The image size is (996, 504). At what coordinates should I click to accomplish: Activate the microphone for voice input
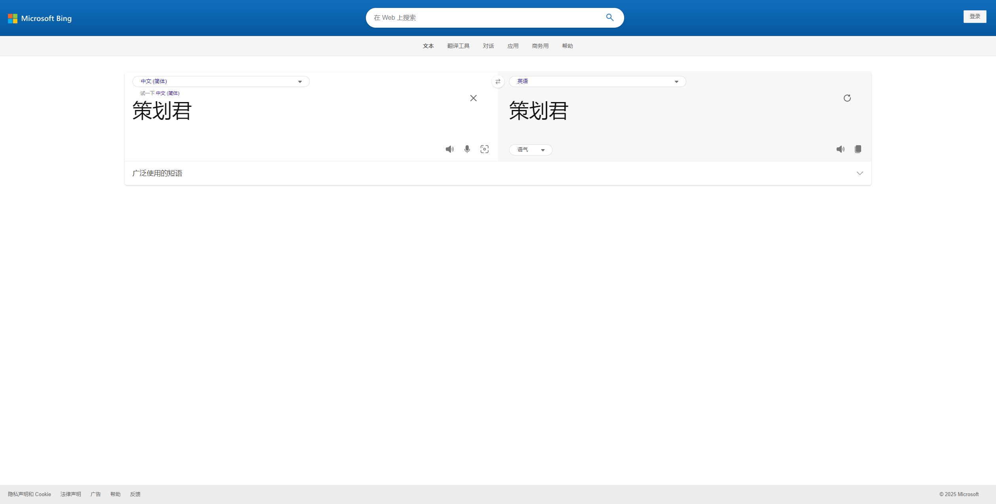[467, 149]
